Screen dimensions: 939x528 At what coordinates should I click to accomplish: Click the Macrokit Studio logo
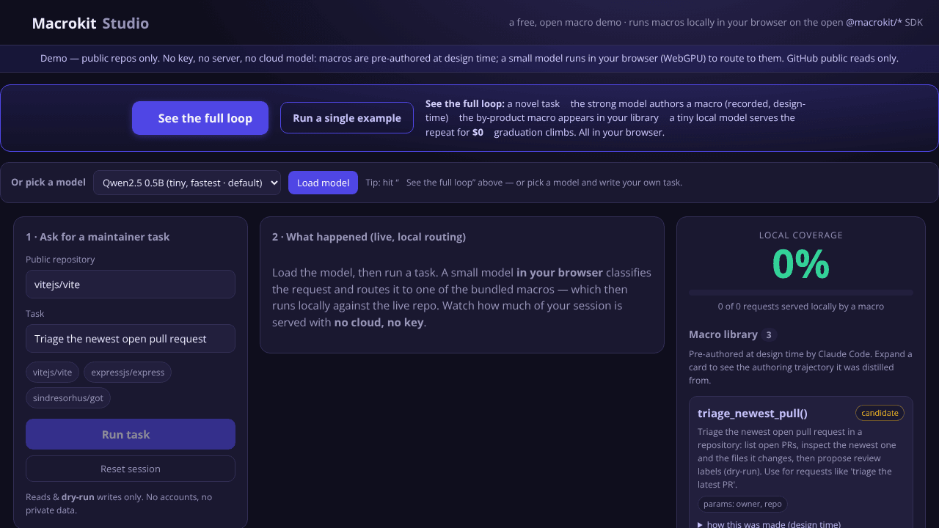tap(90, 23)
